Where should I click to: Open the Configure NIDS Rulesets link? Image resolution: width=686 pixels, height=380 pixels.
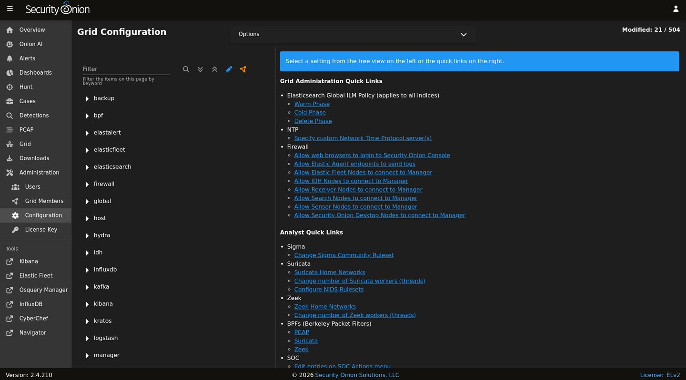point(329,290)
